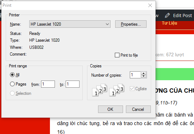Screen dimensions: 194x134
Task: Click the 'HP LaserJet 1020' Type value
Action: (45, 40)
